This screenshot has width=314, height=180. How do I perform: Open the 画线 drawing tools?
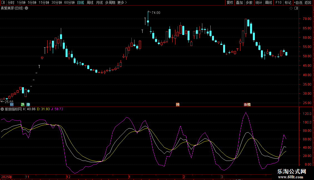click(268, 2)
